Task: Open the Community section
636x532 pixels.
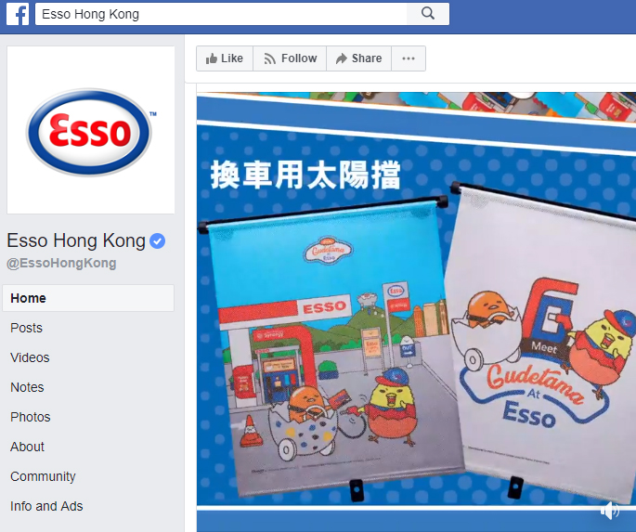Action: pyautogui.click(x=43, y=476)
